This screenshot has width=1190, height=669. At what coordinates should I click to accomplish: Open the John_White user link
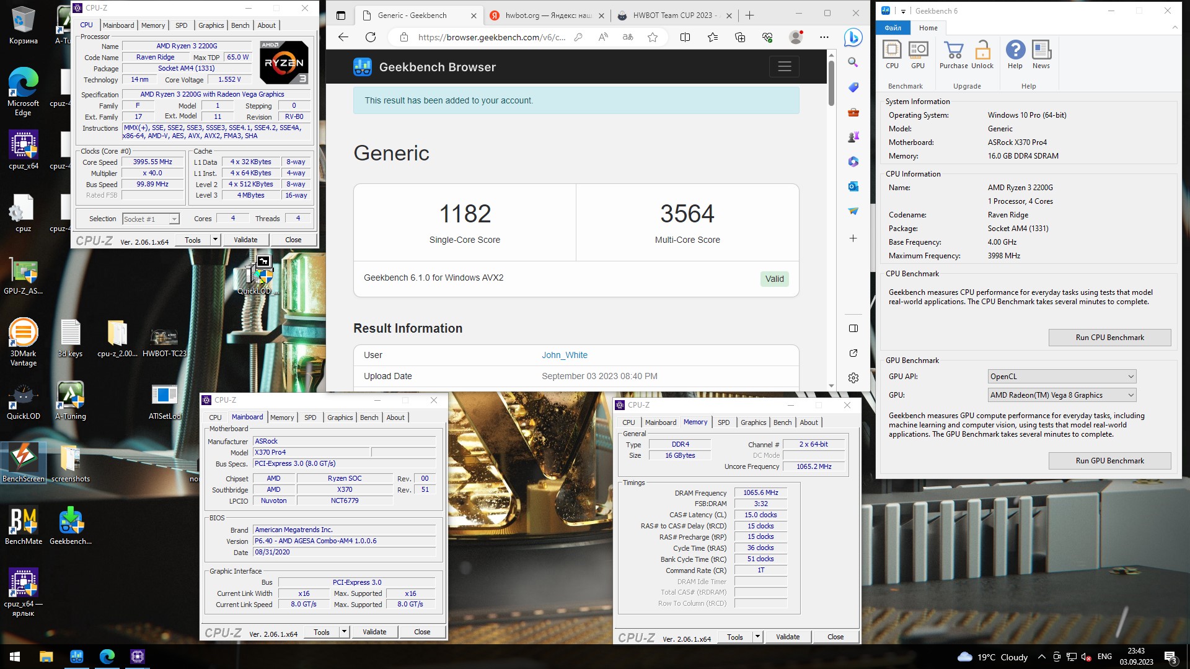pos(565,355)
